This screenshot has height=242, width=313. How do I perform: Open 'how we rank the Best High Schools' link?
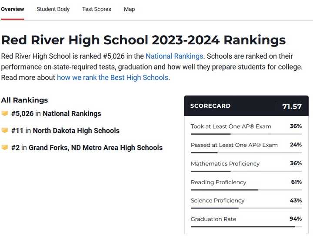point(113,78)
